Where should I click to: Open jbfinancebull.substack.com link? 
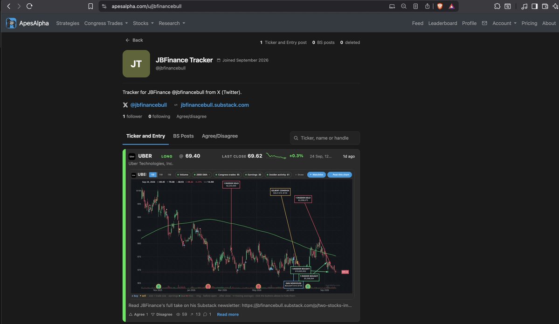[214, 105]
